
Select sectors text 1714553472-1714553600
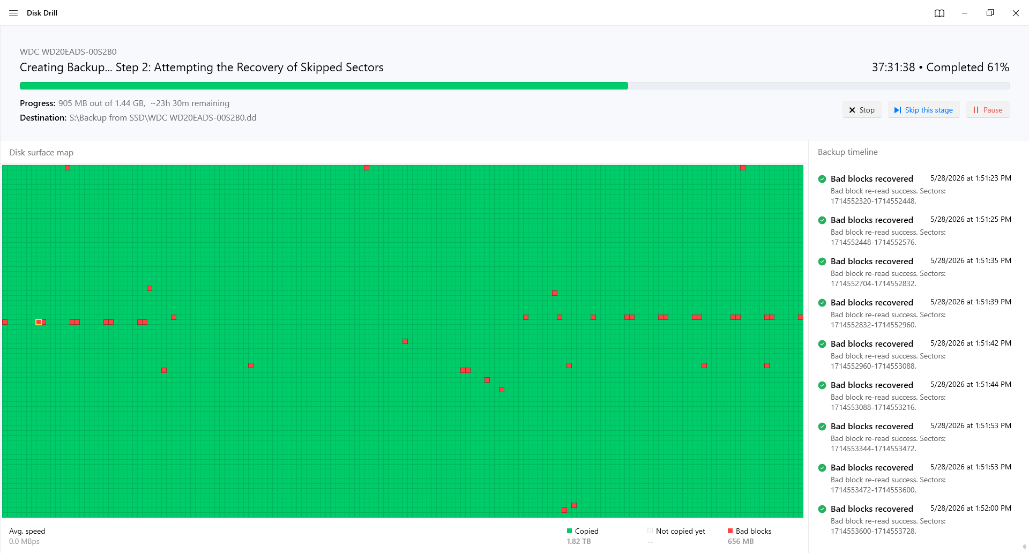(873, 490)
